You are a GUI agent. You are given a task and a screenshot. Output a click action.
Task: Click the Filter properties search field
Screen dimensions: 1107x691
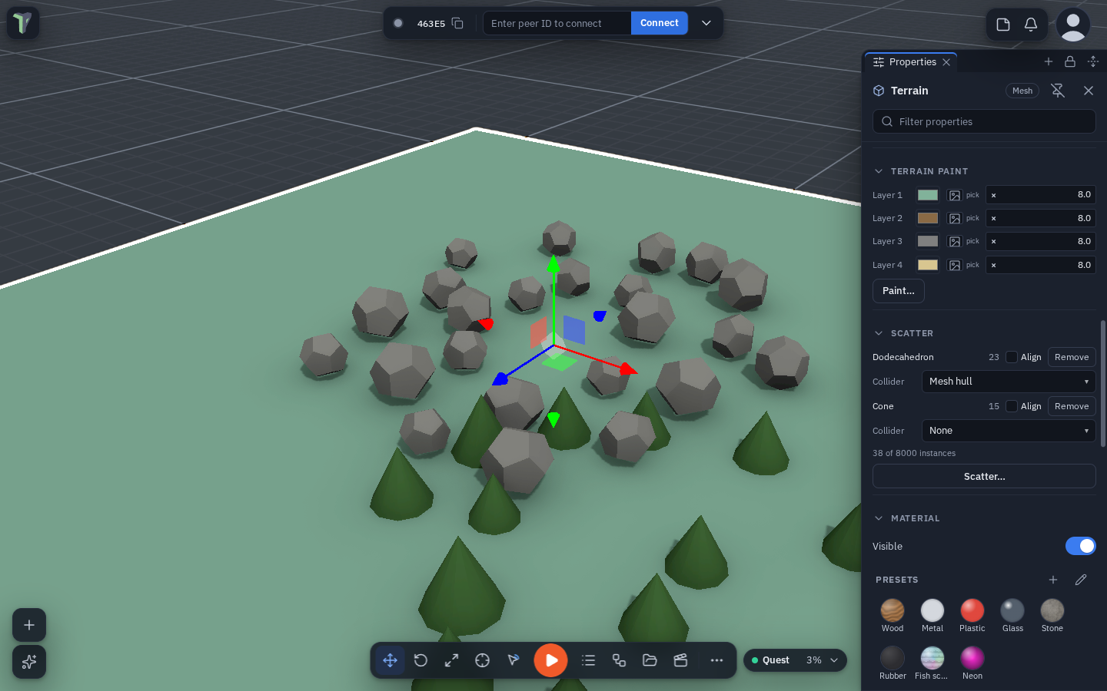(984, 121)
